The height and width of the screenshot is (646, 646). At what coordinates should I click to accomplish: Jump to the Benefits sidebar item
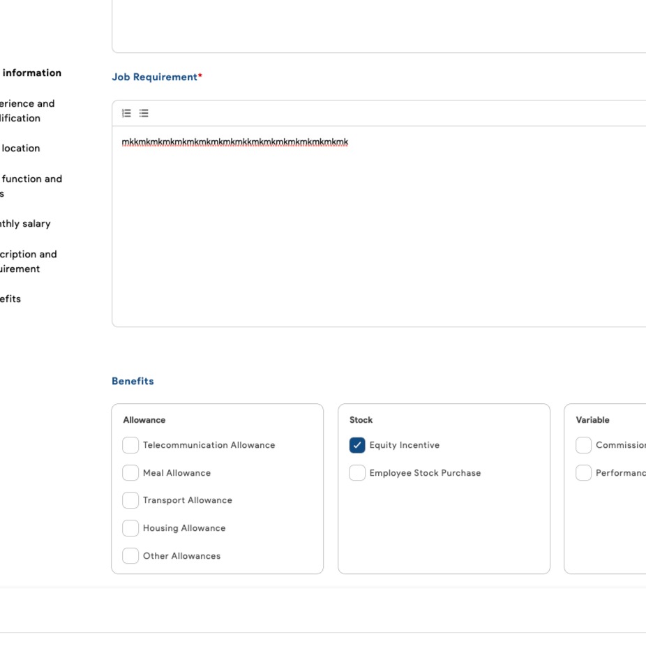click(10, 299)
